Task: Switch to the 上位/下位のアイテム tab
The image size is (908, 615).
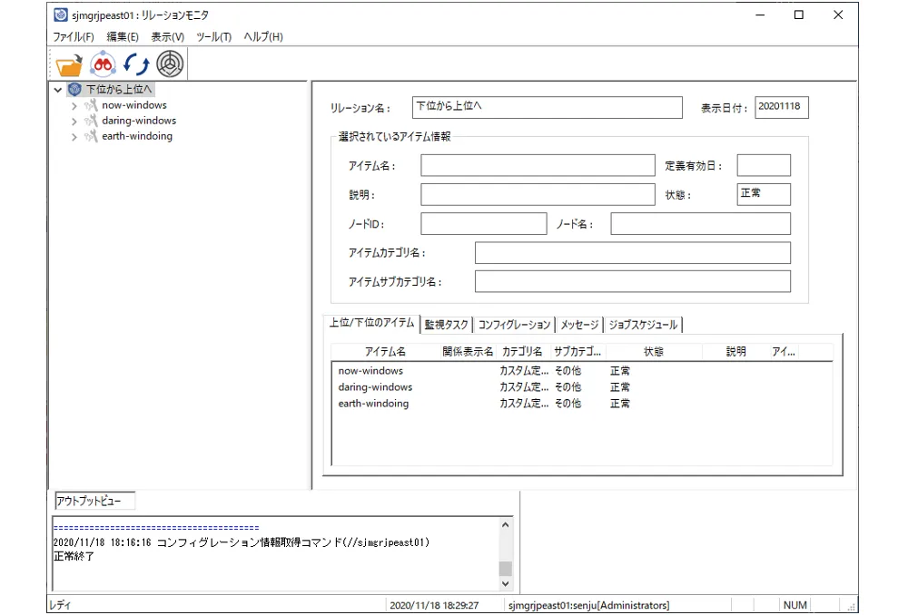Action: click(x=371, y=323)
